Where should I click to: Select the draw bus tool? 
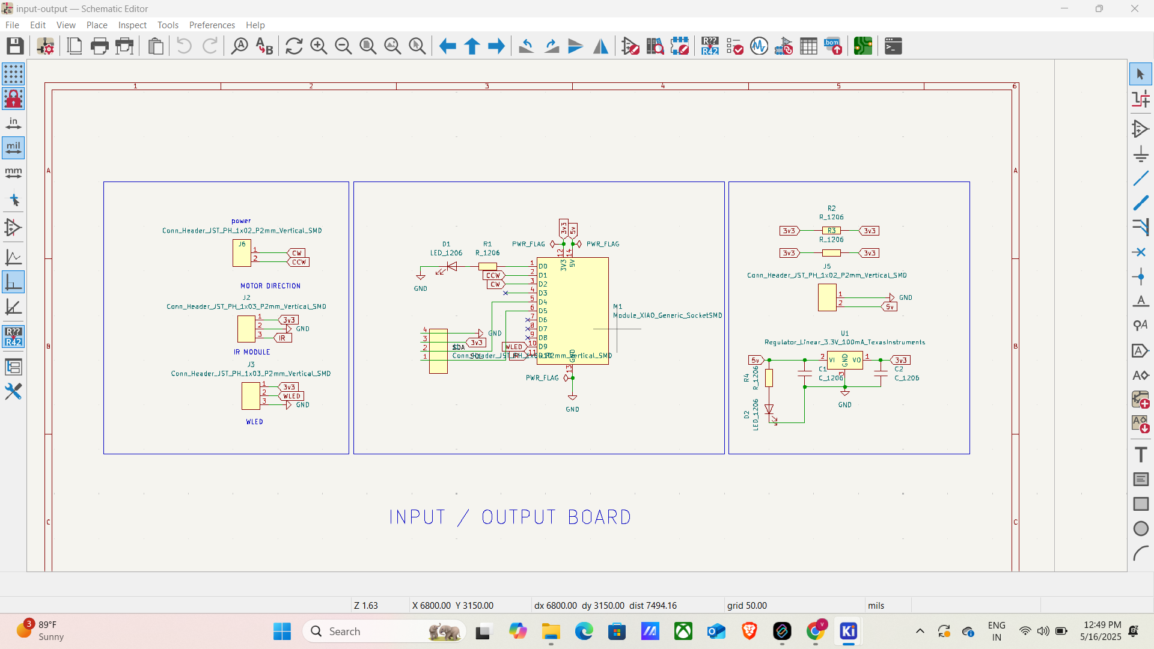tap(1141, 203)
